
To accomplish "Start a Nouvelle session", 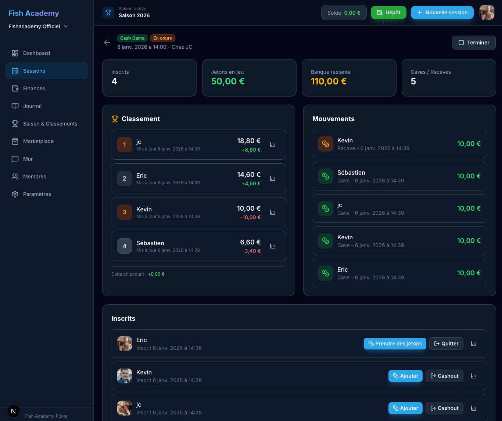I will tap(442, 12).
